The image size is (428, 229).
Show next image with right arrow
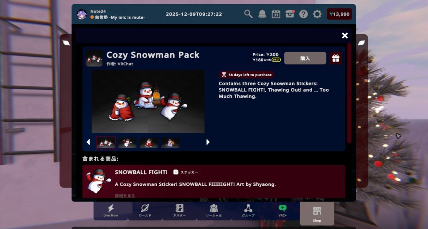pyautogui.click(x=208, y=142)
